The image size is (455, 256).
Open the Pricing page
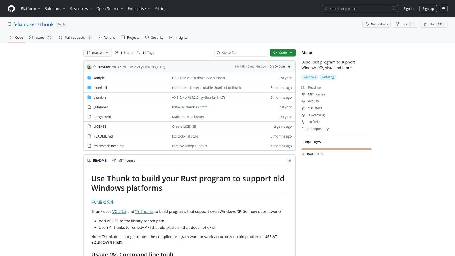[x=160, y=9]
